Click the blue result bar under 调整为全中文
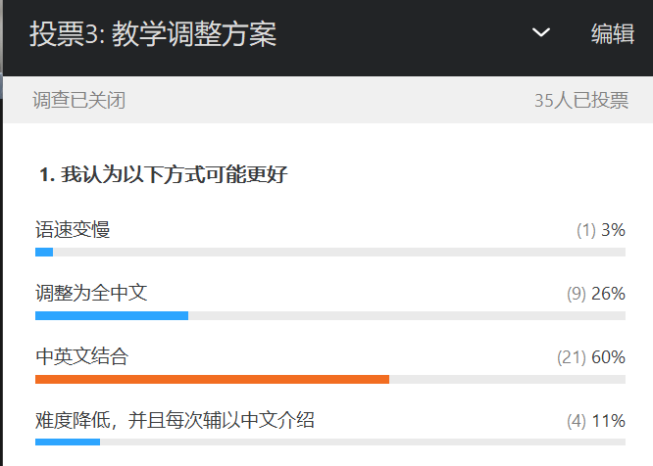The width and height of the screenshot is (653, 466). point(111,315)
